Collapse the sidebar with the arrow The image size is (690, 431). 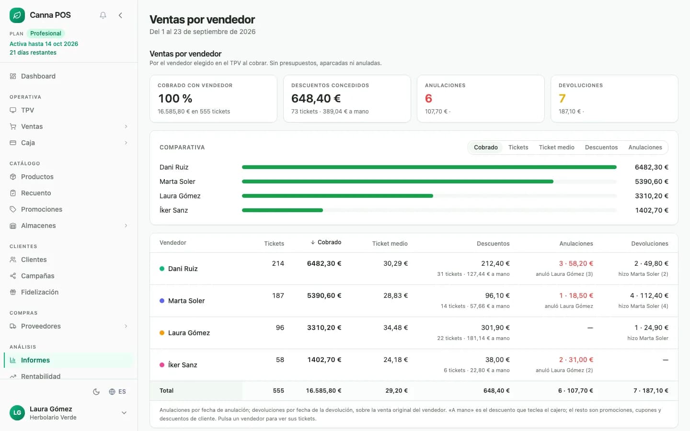pos(120,15)
